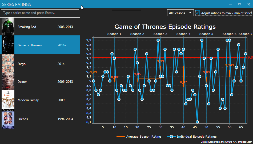
Task: Click Average Season Rating legend entry
Action: 139,137
